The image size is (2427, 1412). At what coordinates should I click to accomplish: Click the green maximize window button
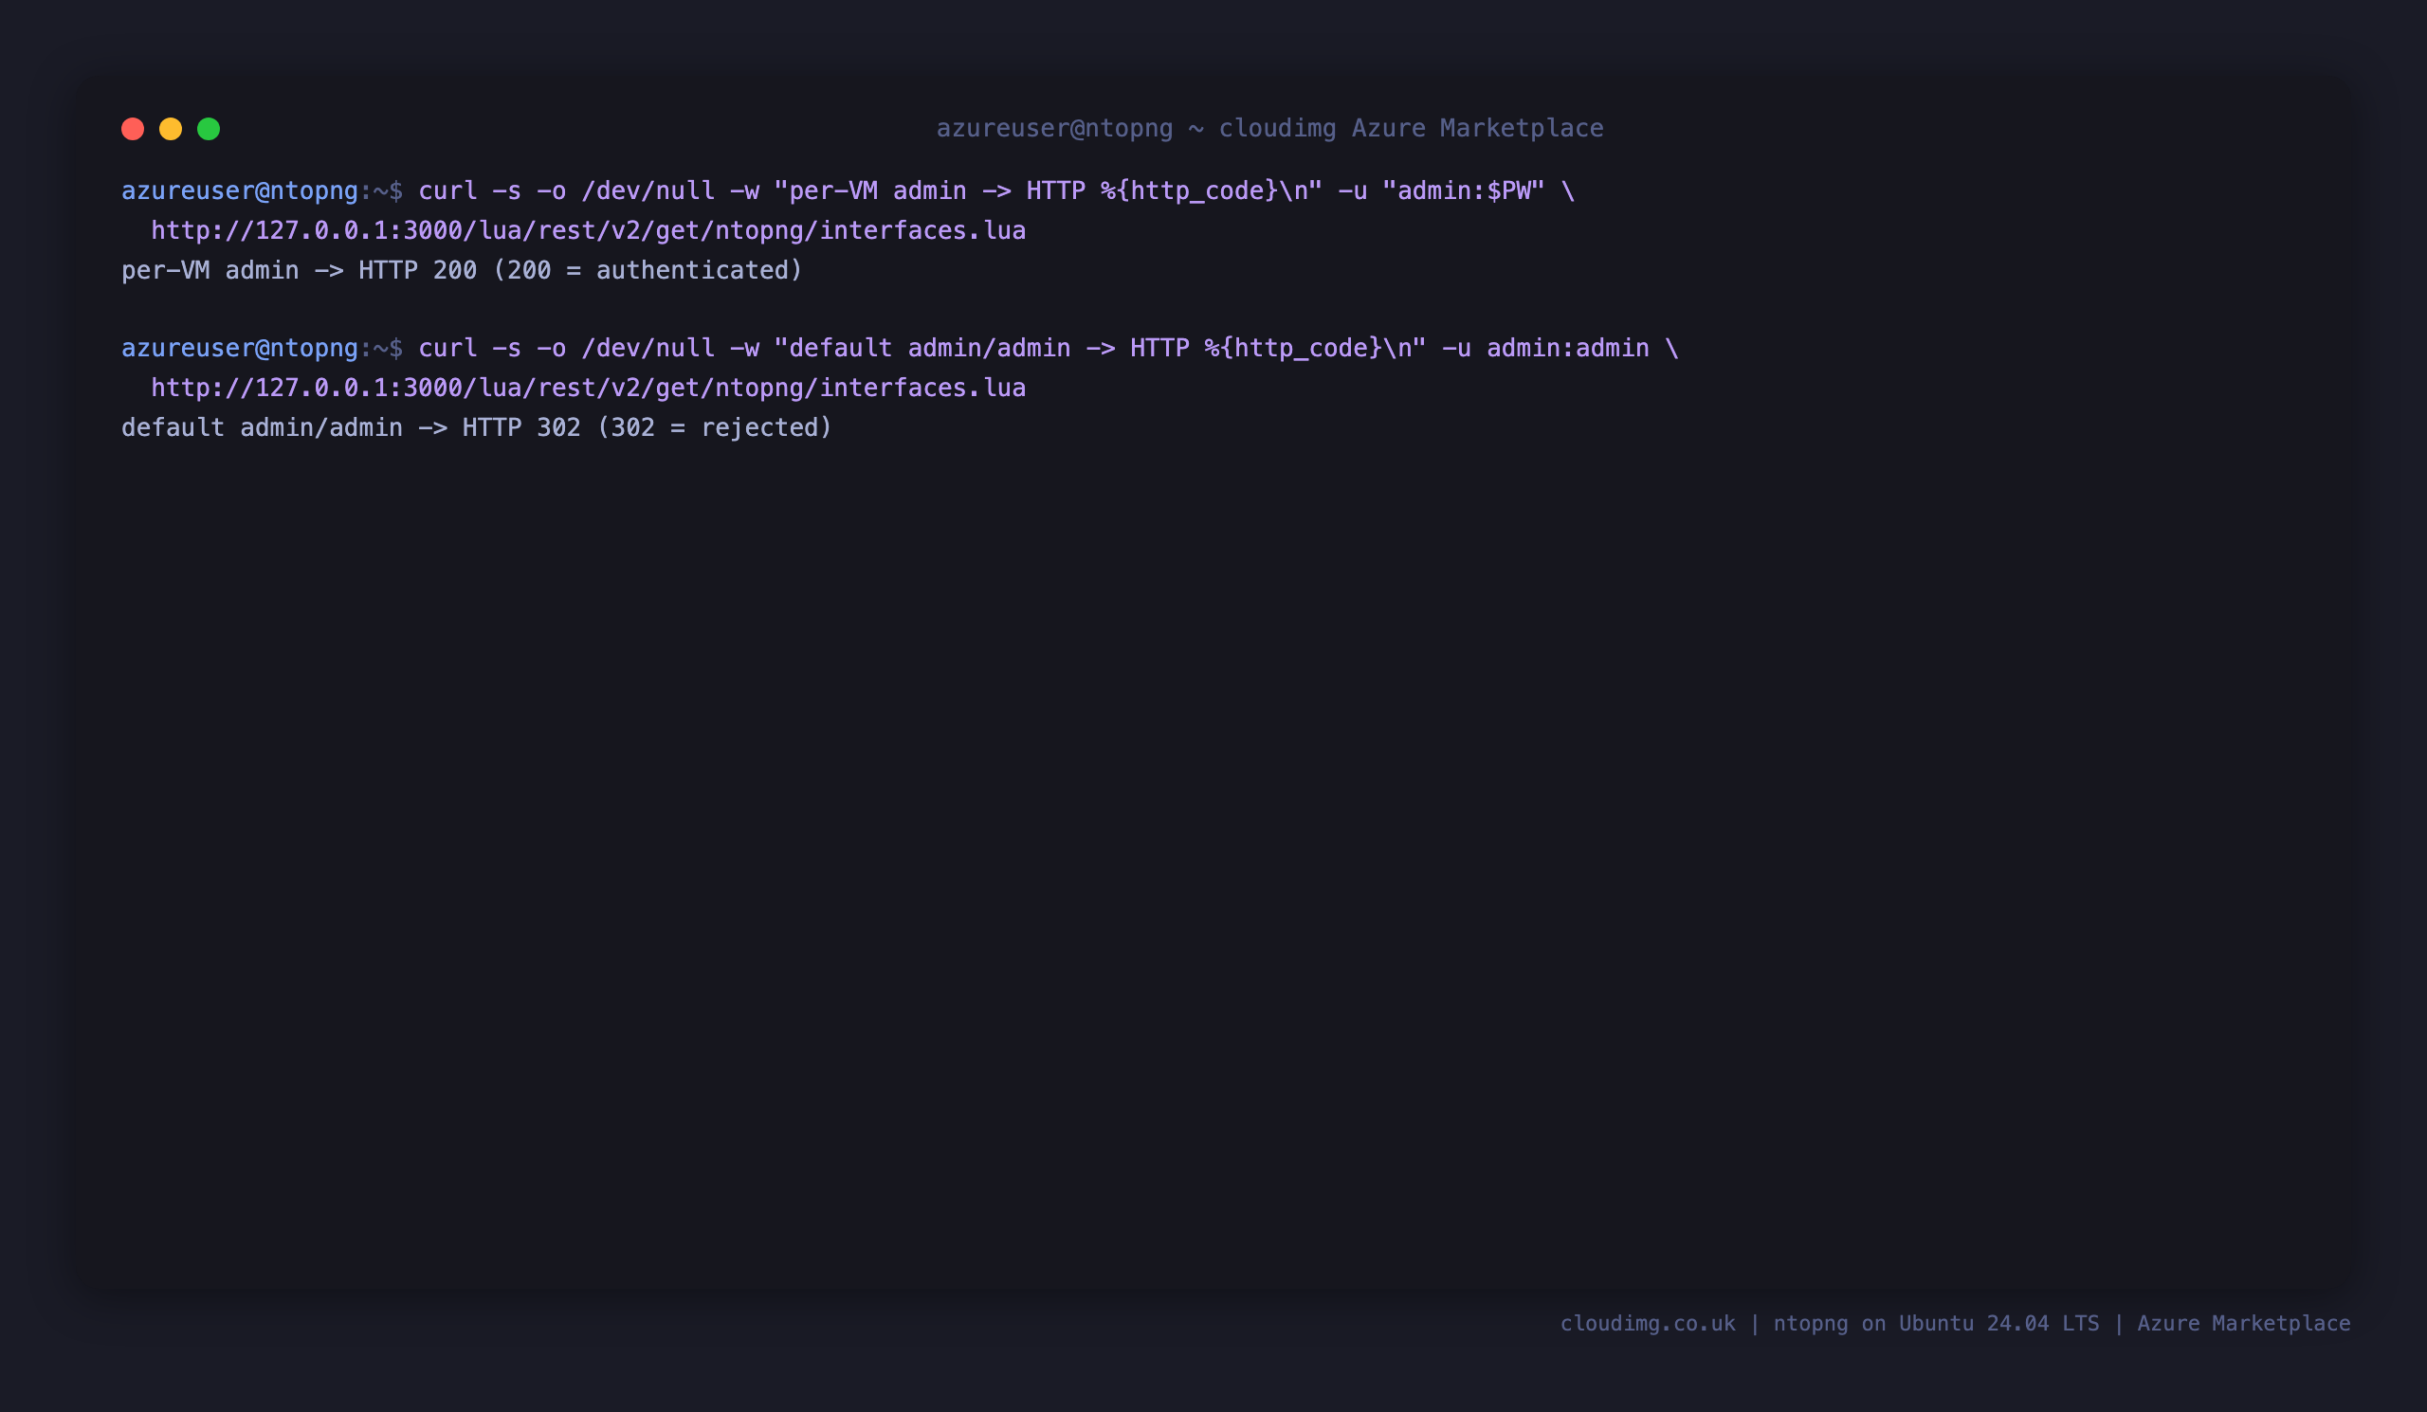pos(209,129)
